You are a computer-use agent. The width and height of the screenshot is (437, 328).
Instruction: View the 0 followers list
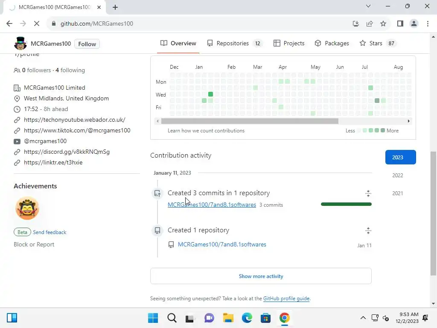coord(36,70)
